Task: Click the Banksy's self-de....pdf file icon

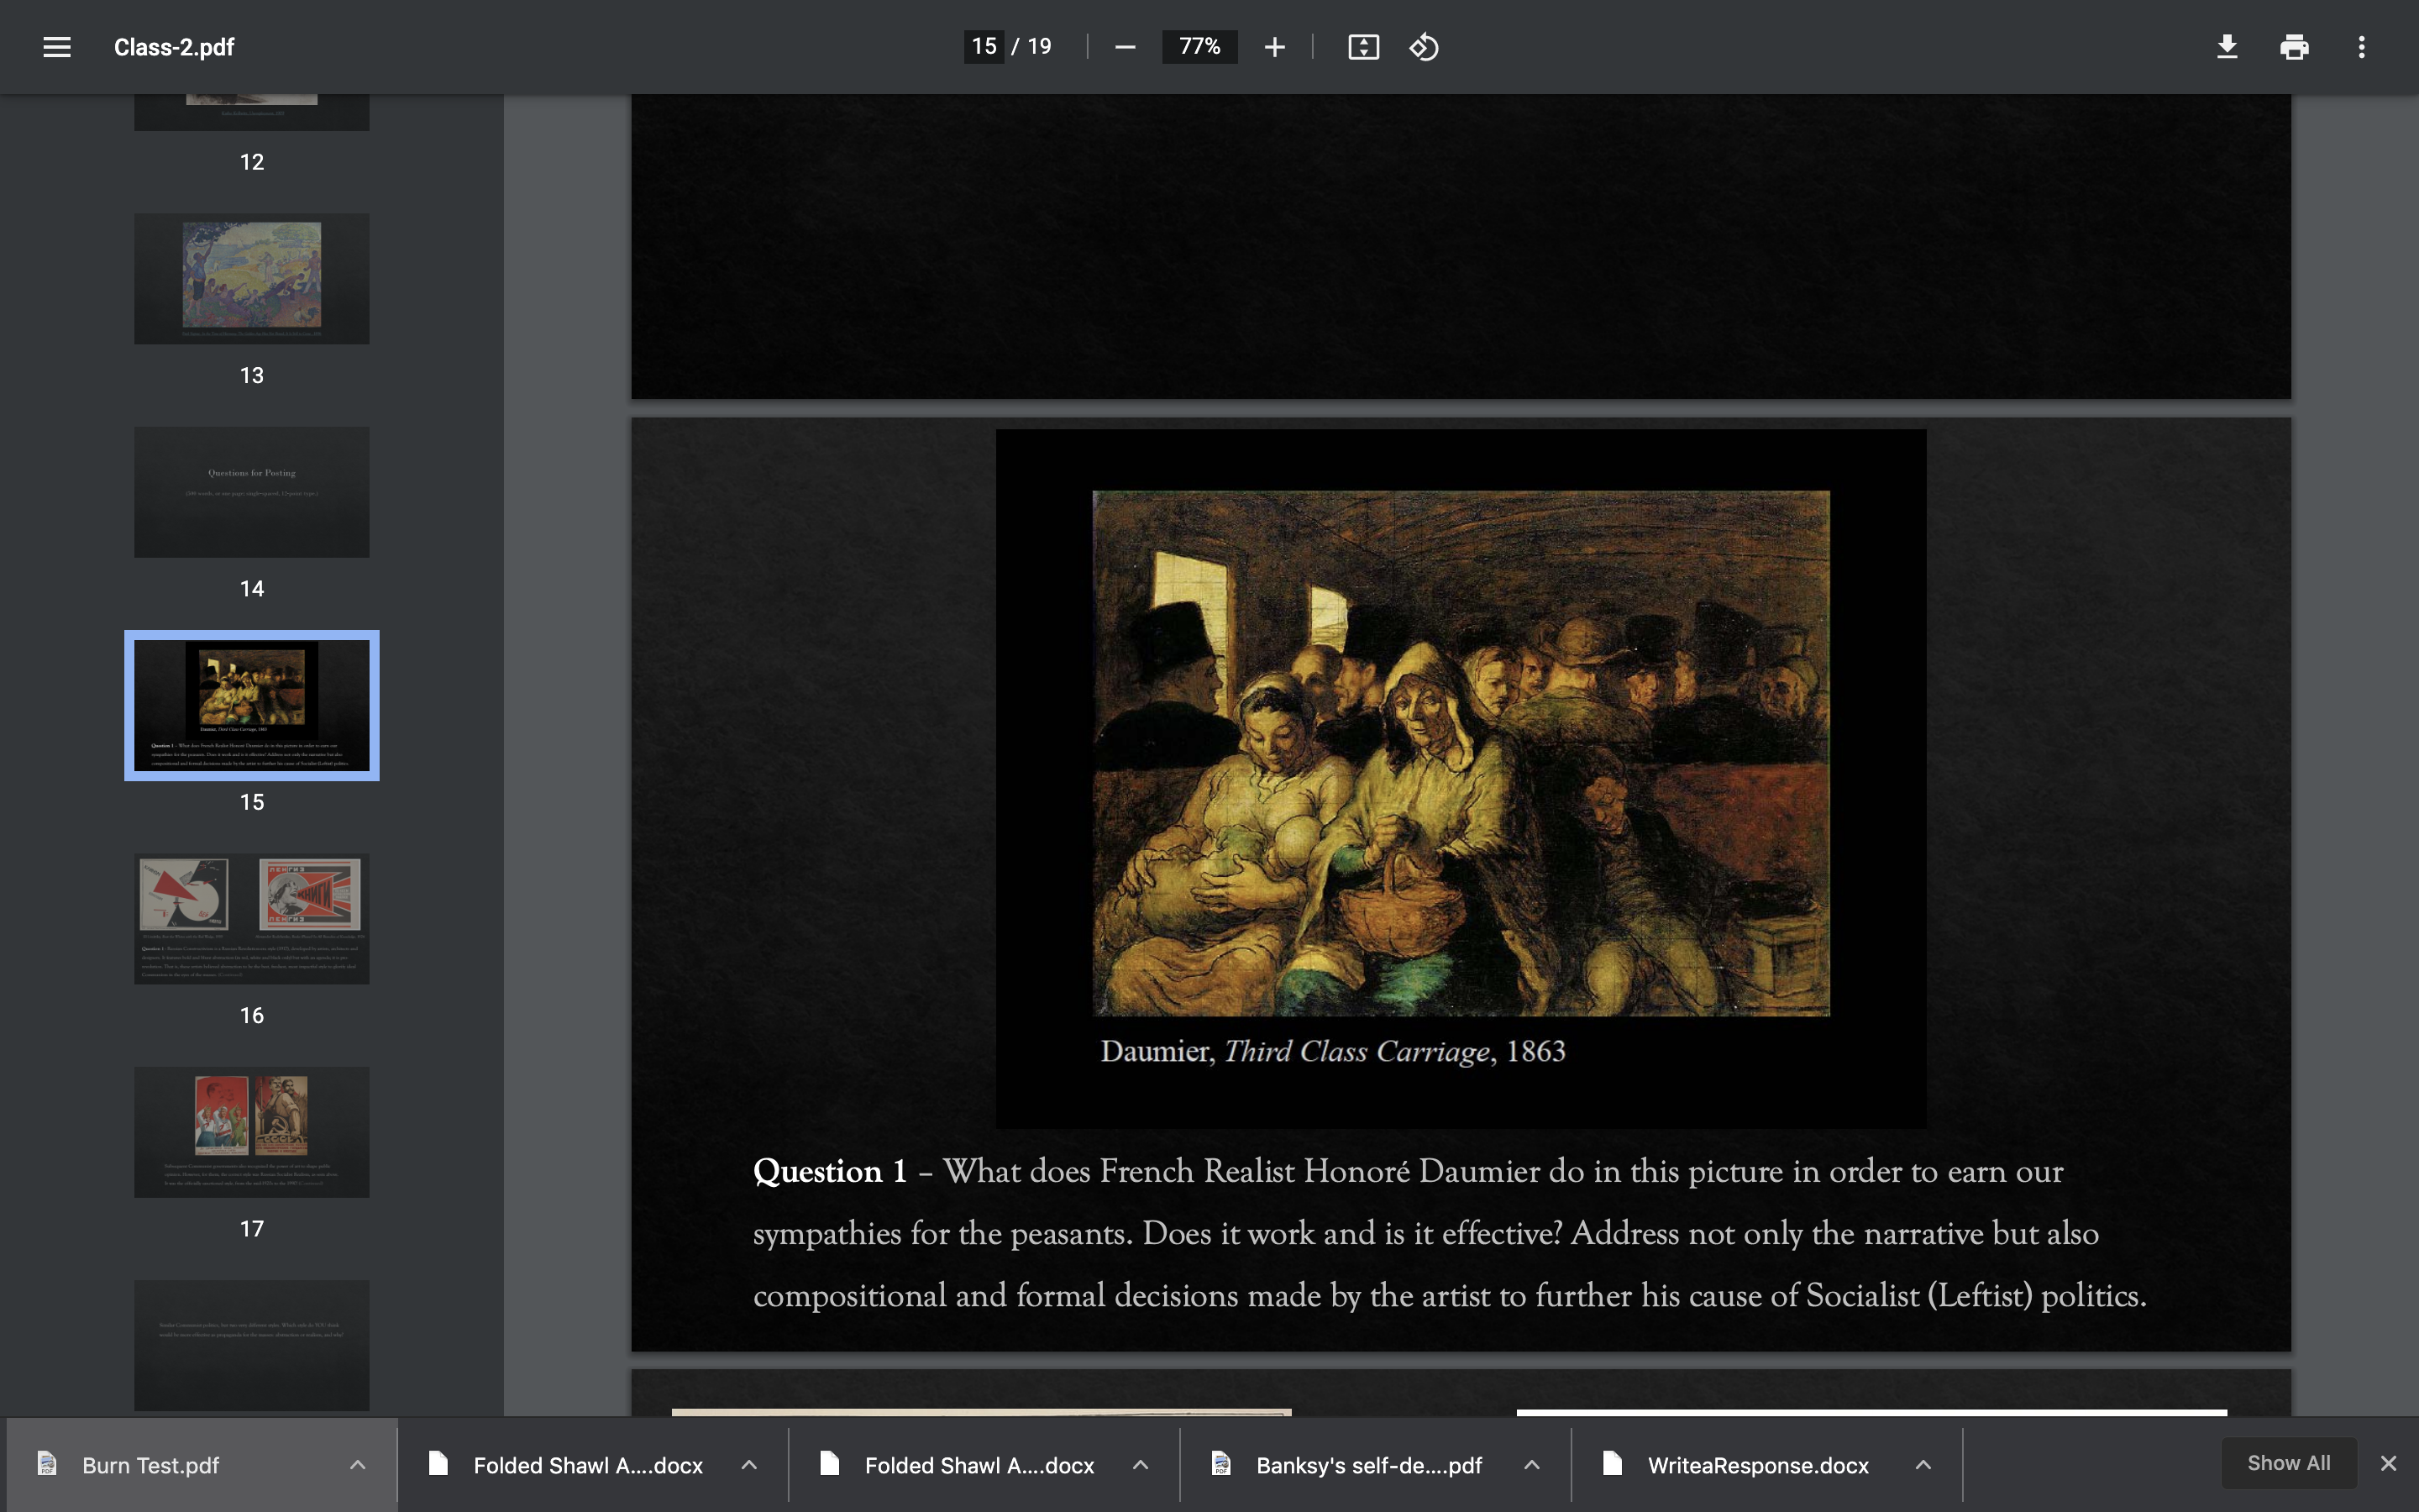Action: pyautogui.click(x=1221, y=1464)
